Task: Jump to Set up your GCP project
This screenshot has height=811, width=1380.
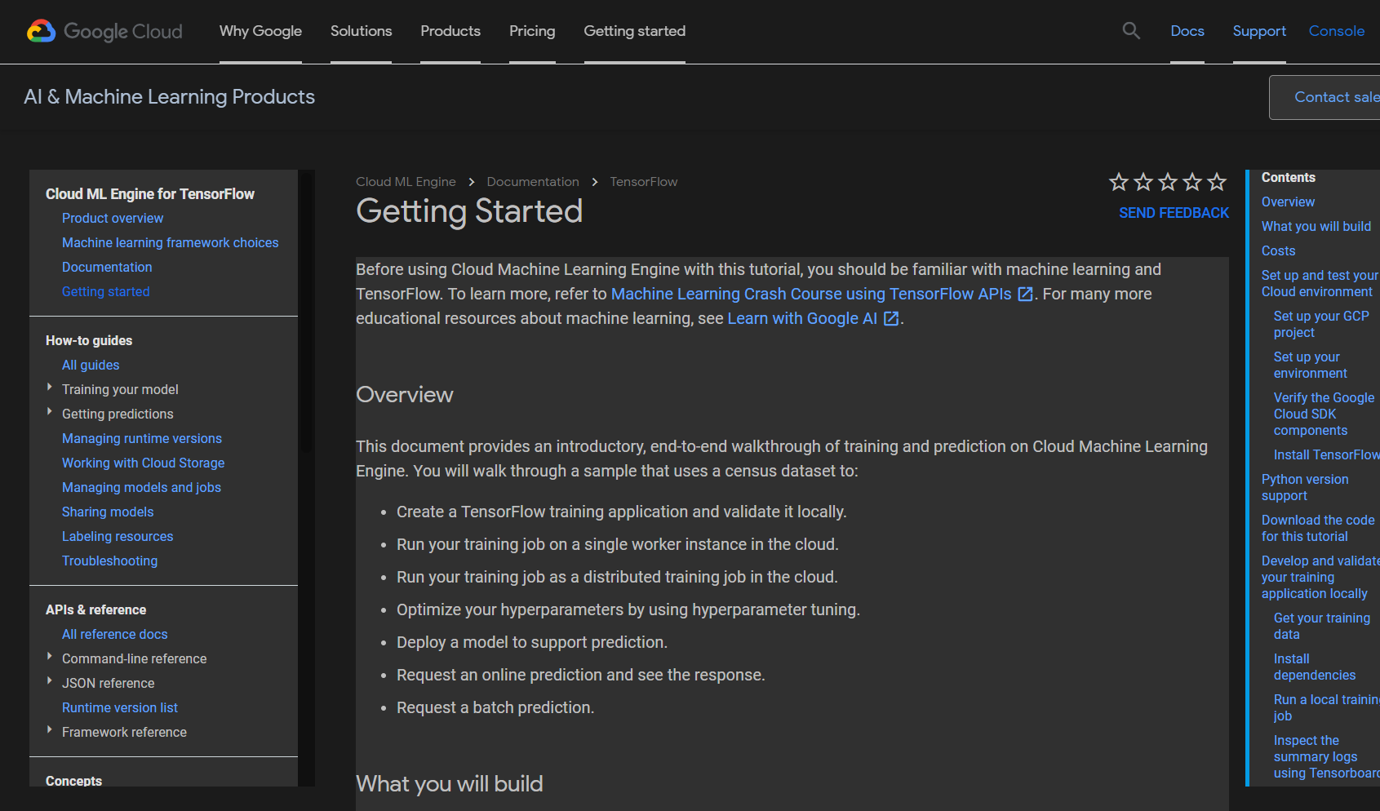Action: 1321,324
